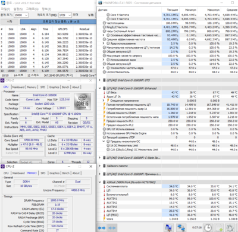Viewport: 238px width, 232px height.
Task: Switch to the Mainboard tab in upper CPU-Z
Action: tap(18, 87)
